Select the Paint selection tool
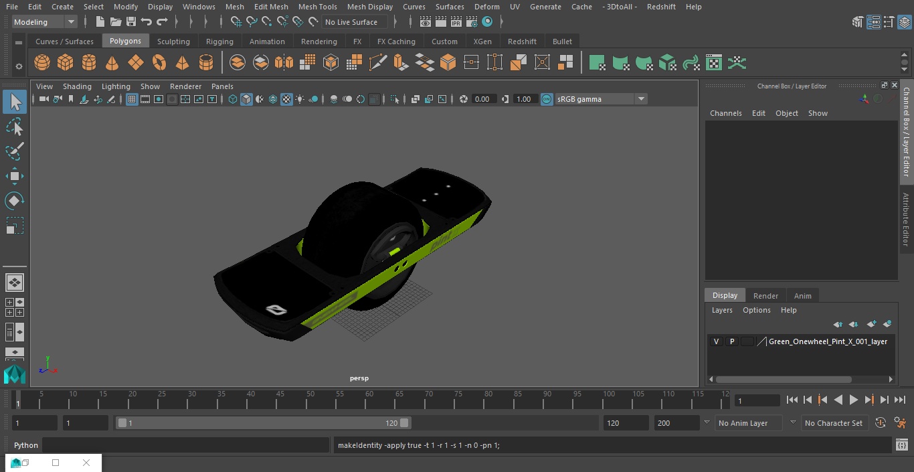The width and height of the screenshot is (914, 472). pyautogui.click(x=15, y=151)
